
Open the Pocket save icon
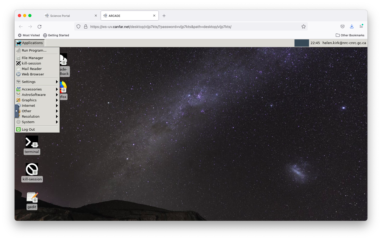343,26
